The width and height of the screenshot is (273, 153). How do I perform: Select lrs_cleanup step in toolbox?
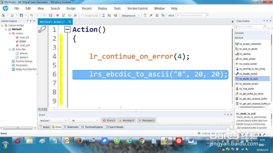245,54
